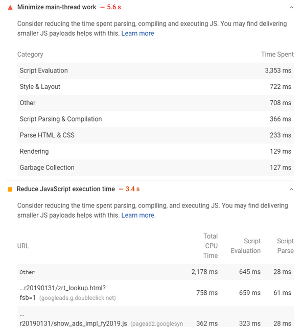Click the Rendering category row
Screen dimensions: 303x327
point(155,151)
